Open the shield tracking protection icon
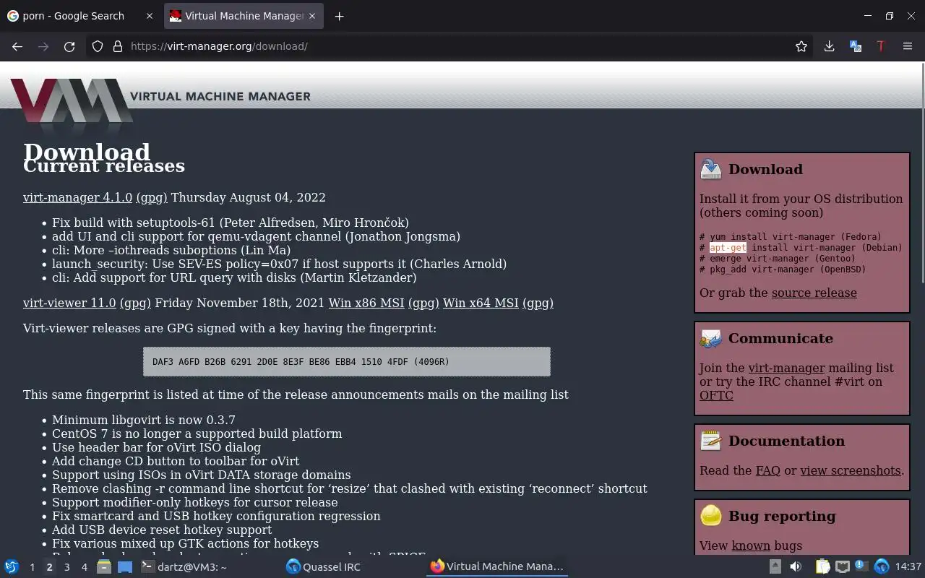Image resolution: width=925 pixels, height=578 pixels. click(98, 46)
